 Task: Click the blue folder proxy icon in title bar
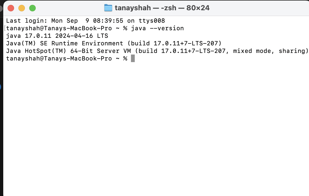click(x=108, y=8)
